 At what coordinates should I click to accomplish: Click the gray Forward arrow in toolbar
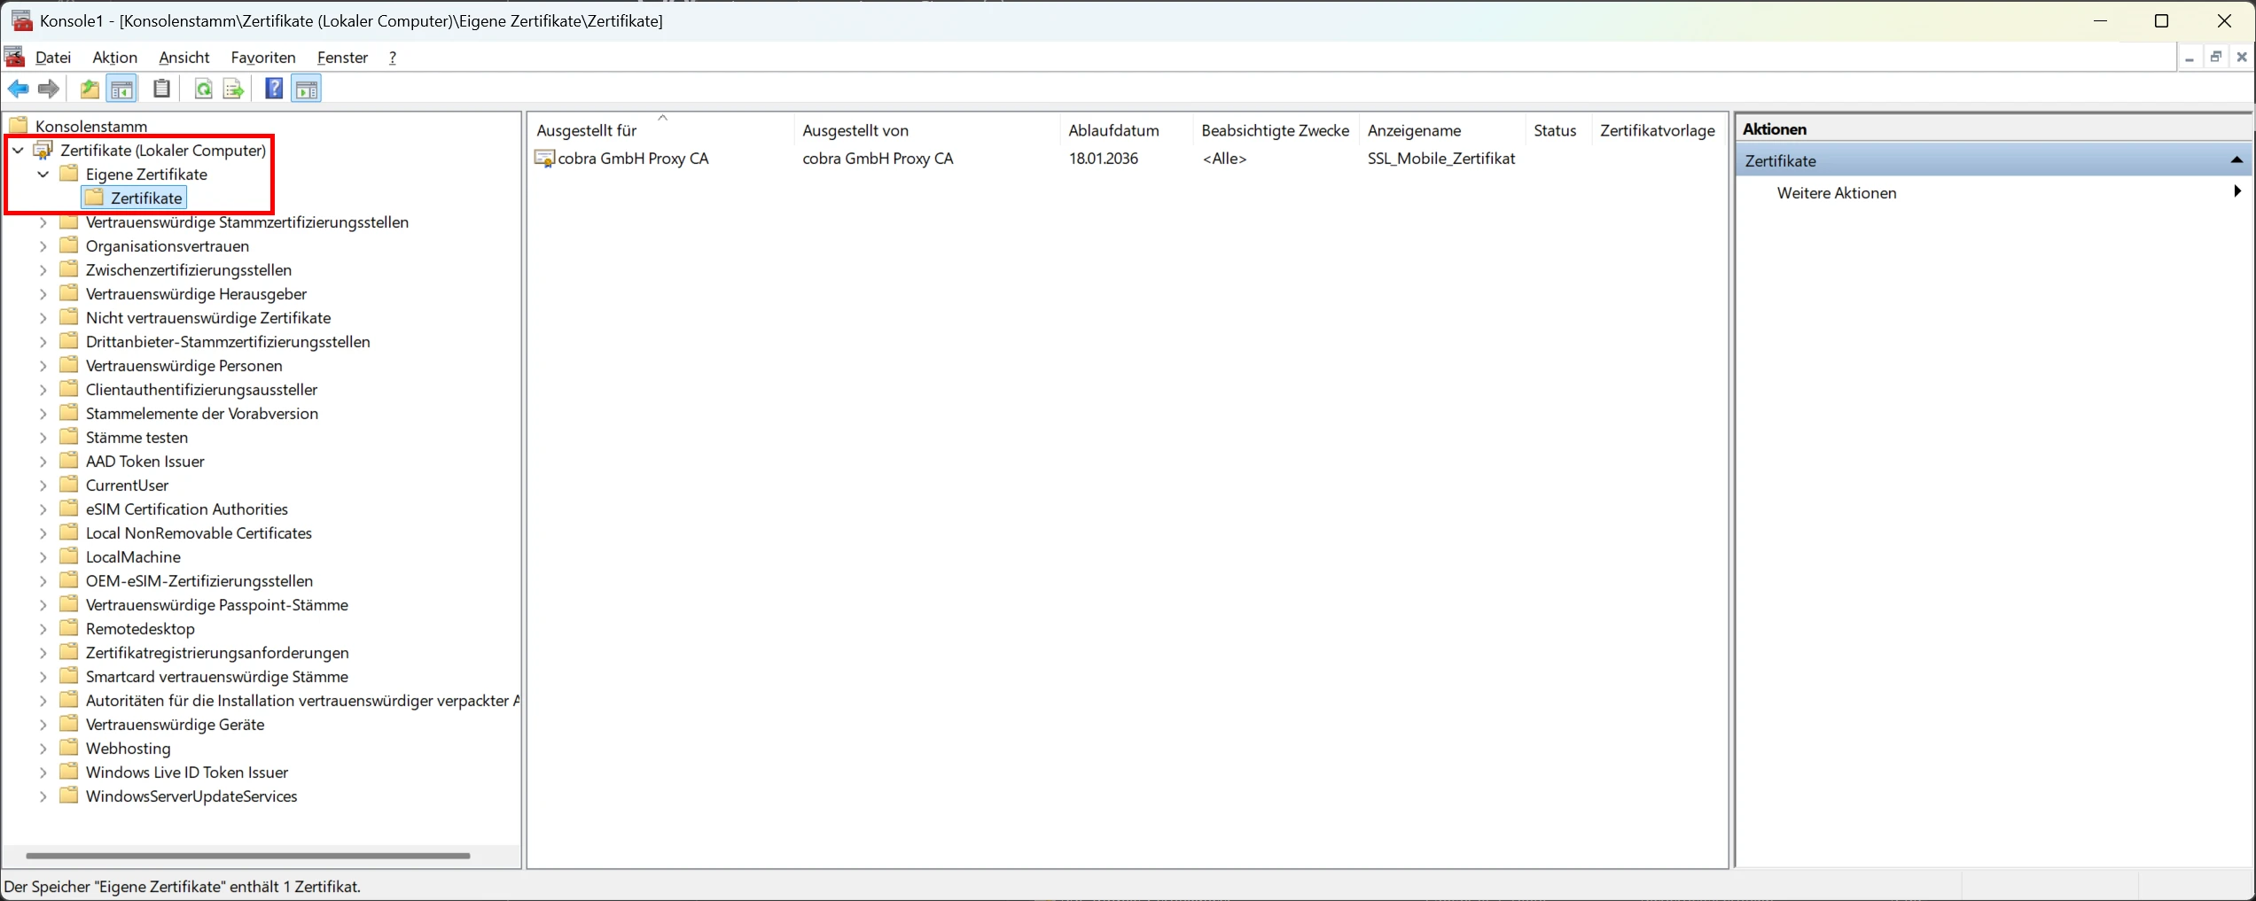point(49,89)
